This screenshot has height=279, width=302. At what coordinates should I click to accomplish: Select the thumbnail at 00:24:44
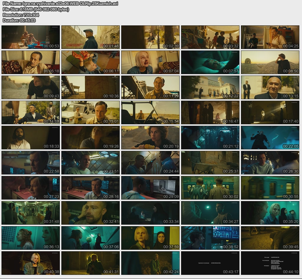150,163
